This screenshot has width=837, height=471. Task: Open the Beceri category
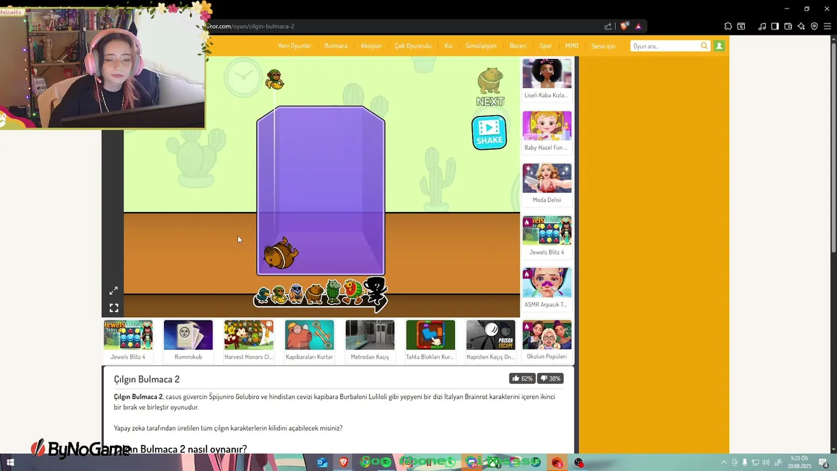coord(518,46)
